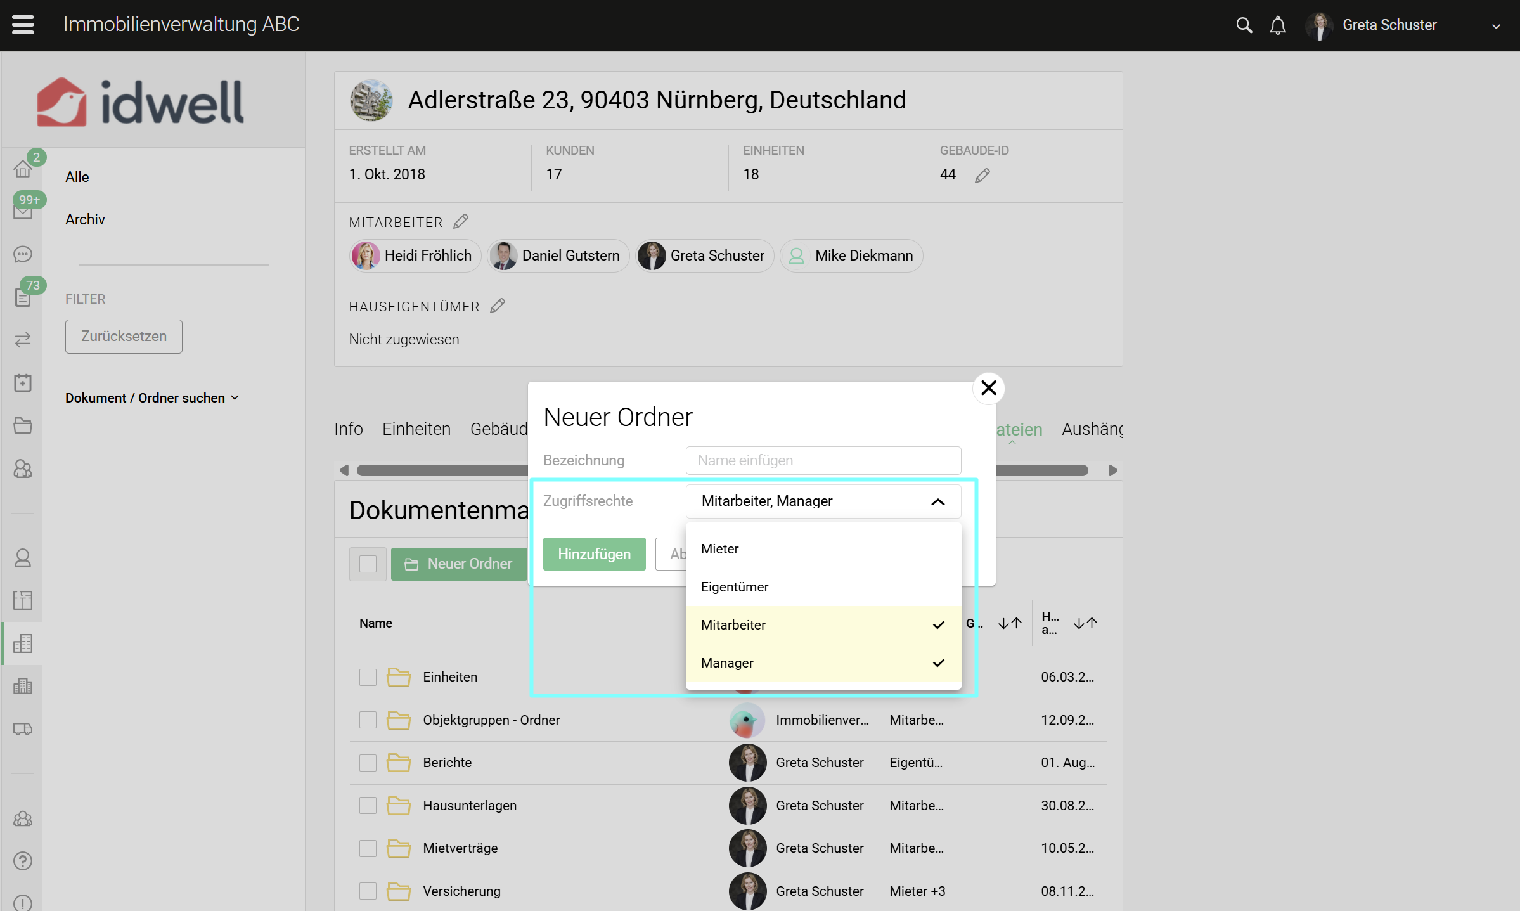This screenshot has height=911, width=1520.
Task: Open the help question mark icon
Action: pos(23,860)
